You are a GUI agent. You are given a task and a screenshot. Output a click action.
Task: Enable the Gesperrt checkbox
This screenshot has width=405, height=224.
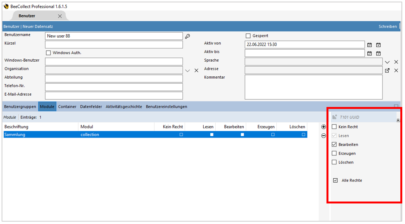[248, 36]
